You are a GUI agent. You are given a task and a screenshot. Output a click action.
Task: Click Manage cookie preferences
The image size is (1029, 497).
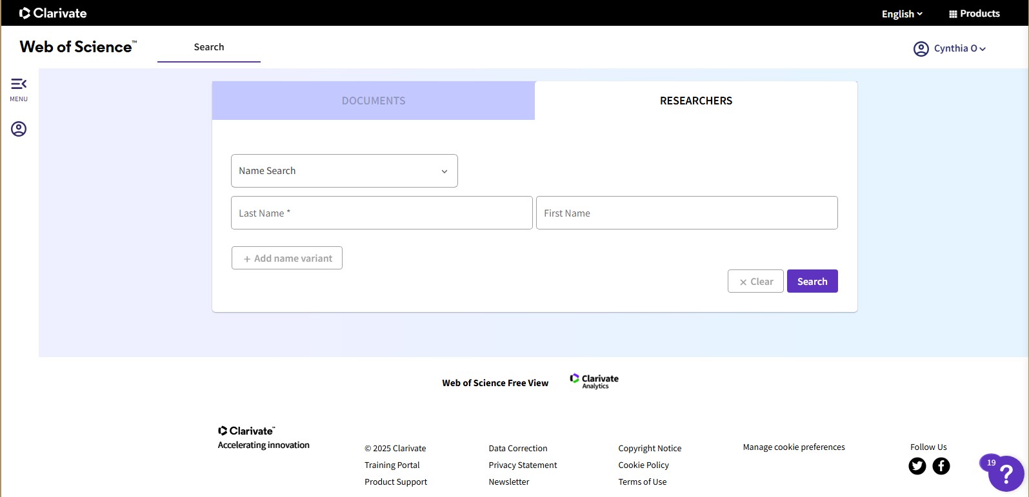(x=794, y=447)
